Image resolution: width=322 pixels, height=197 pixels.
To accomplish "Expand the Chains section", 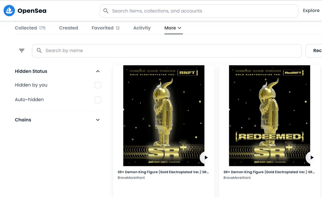I will coord(98,120).
